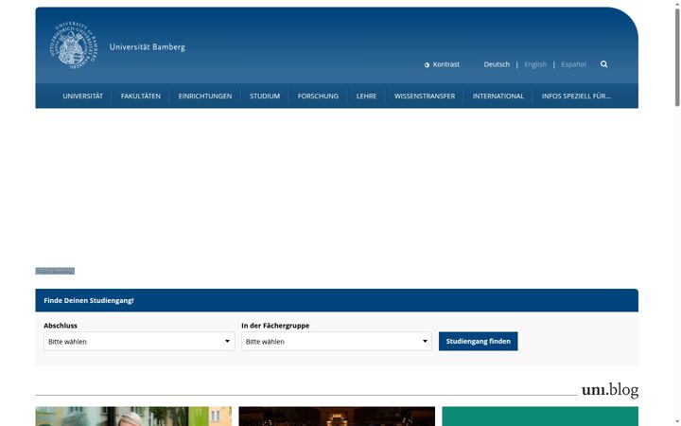Expand the In der Fächergruppe dropdown

(337, 341)
